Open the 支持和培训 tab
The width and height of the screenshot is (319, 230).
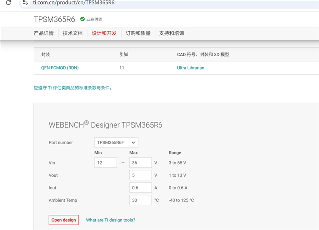(x=171, y=33)
